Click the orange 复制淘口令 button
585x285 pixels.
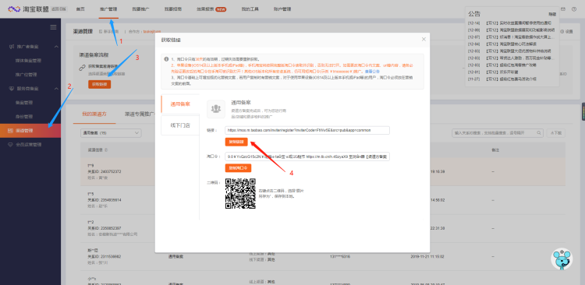coord(238,168)
